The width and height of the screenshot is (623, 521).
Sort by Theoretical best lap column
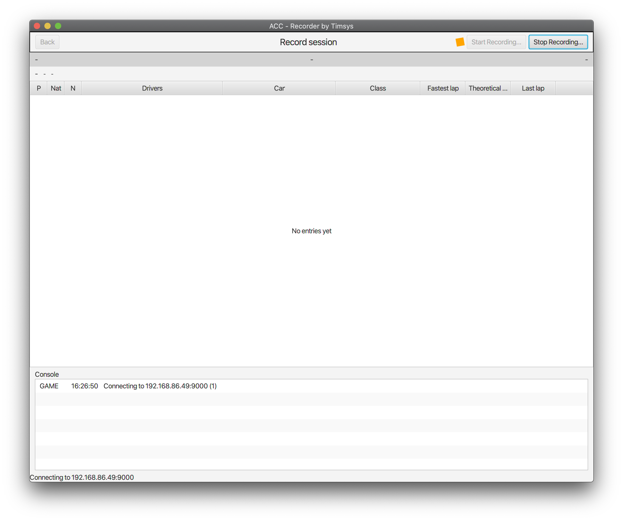[x=488, y=88]
